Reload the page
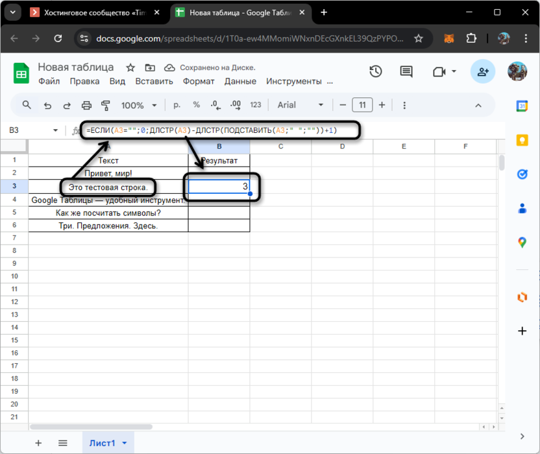The height and width of the screenshot is (454, 540). click(58, 38)
